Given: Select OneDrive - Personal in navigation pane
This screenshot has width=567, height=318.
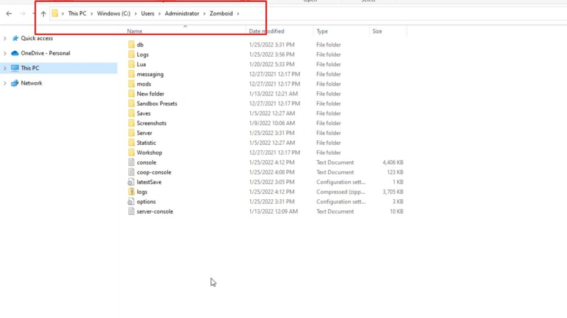Looking at the screenshot, I should coord(45,54).
